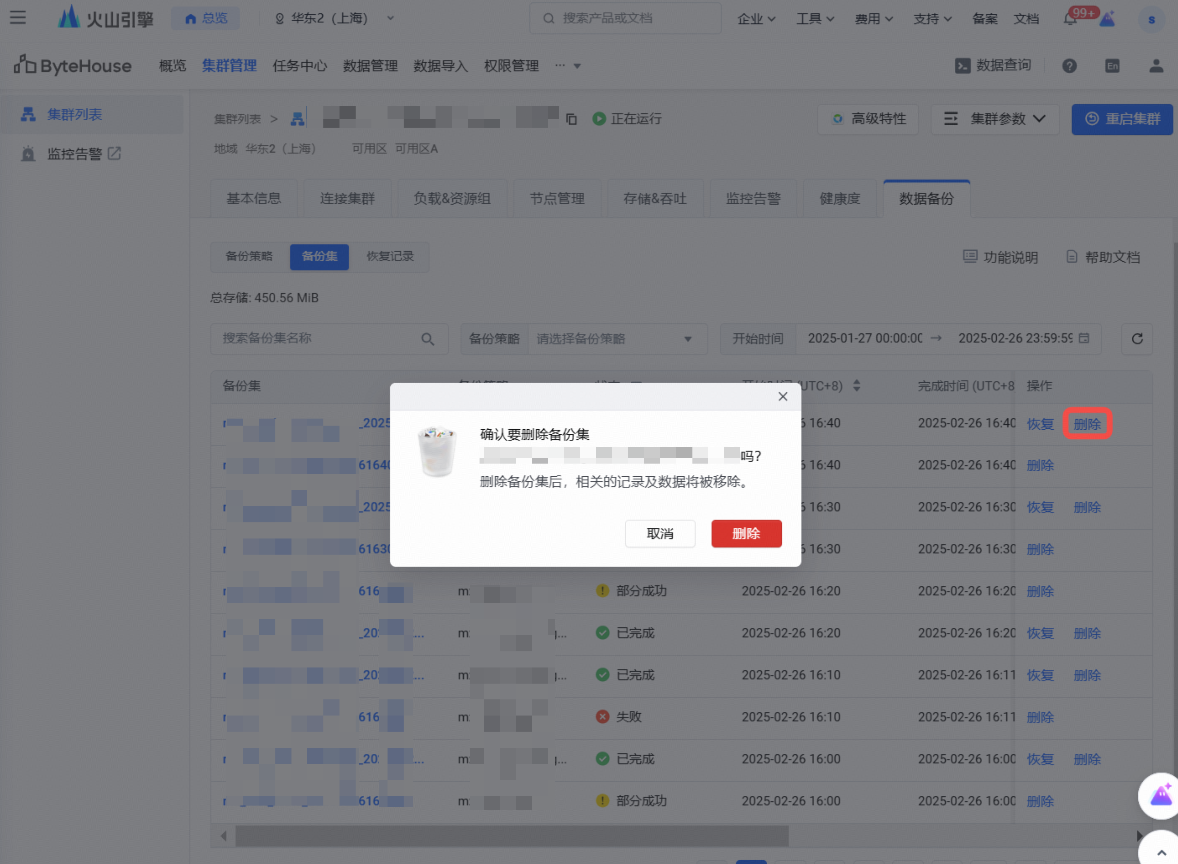Open the ByteHouse profile person icon
Screen dimensions: 1178x864
[x=1156, y=66]
